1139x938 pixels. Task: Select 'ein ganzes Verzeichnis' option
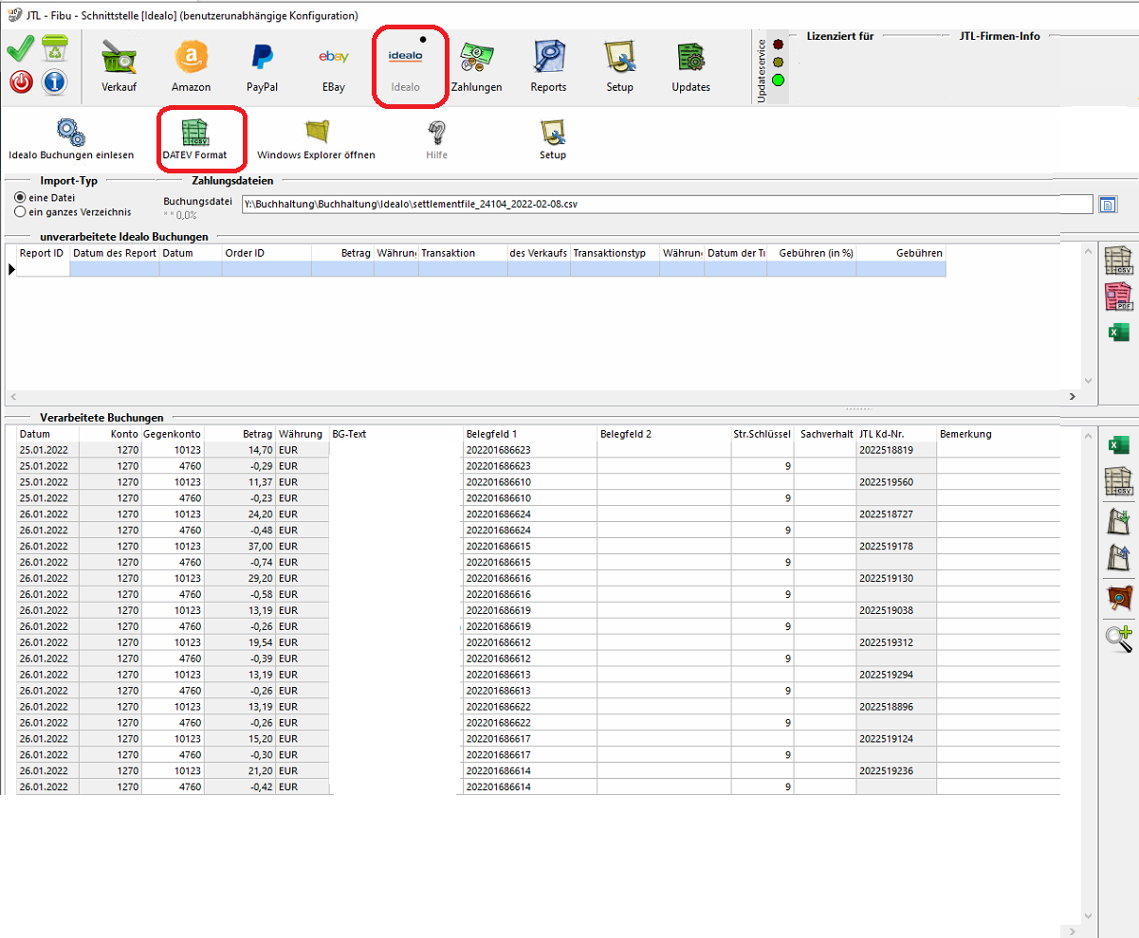coord(20,212)
